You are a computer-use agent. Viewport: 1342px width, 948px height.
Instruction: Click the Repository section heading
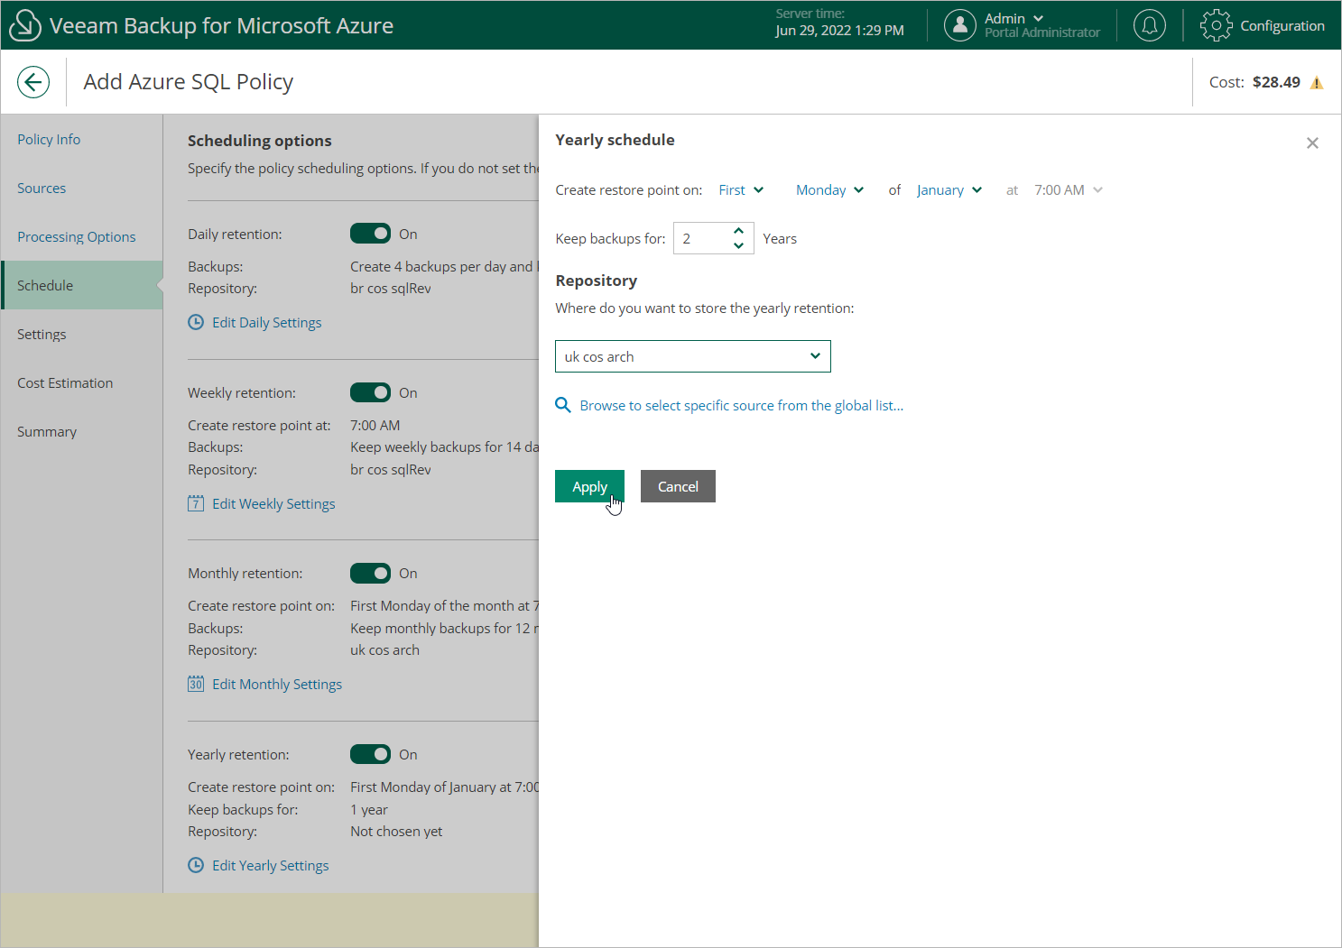[x=596, y=281]
